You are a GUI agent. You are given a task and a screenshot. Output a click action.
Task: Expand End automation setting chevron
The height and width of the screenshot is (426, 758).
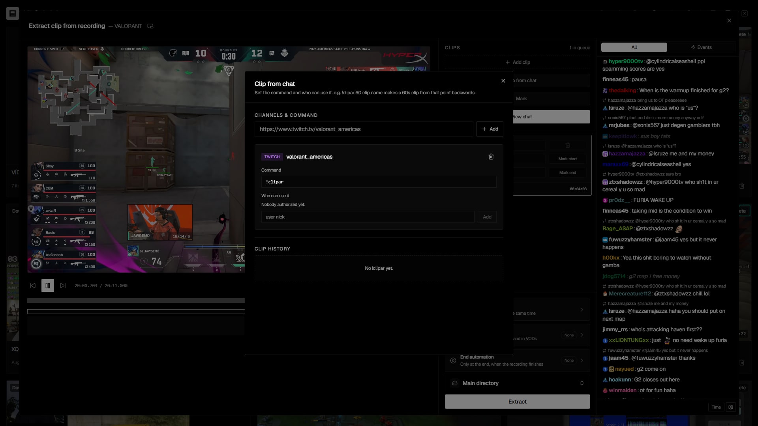[582, 360]
